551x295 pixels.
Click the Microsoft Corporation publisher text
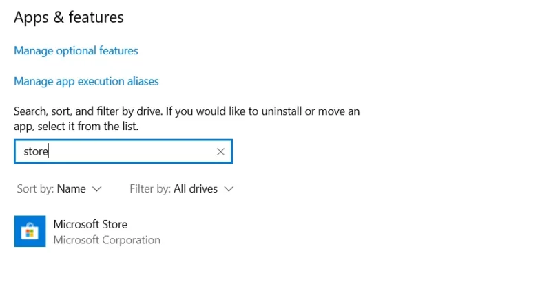[x=107, y=240]
